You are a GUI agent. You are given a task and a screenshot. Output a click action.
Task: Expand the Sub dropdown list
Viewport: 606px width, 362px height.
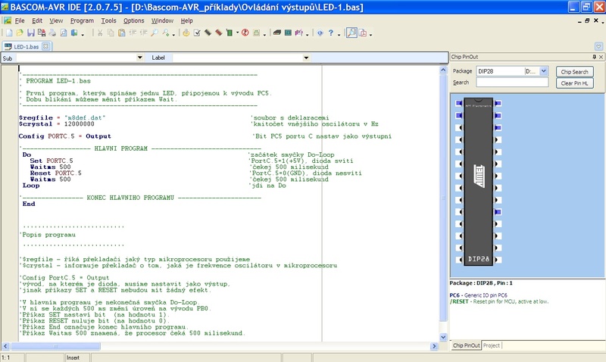(x=139, y=58)
